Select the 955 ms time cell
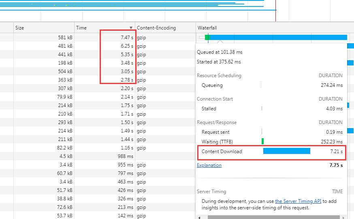 click(x=104, y=165)
